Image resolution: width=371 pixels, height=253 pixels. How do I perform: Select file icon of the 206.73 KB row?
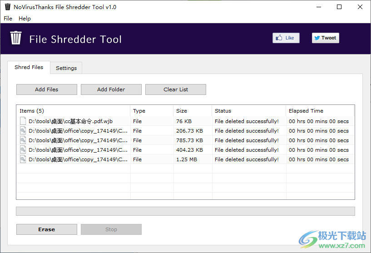23,131
